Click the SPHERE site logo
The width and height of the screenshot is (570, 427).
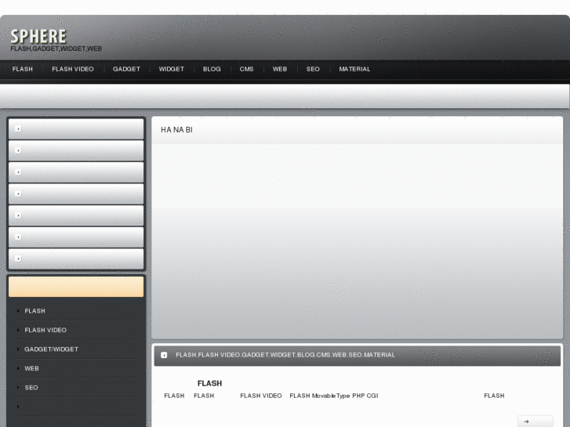[x=38, y=36]
